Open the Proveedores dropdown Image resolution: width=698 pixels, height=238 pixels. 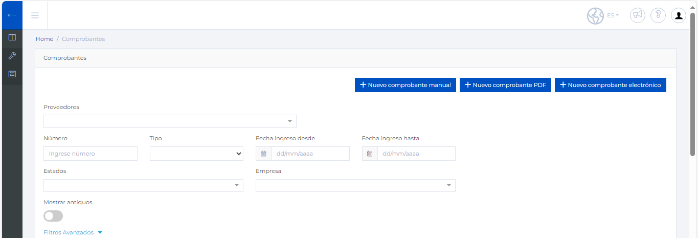coord(170,121)
